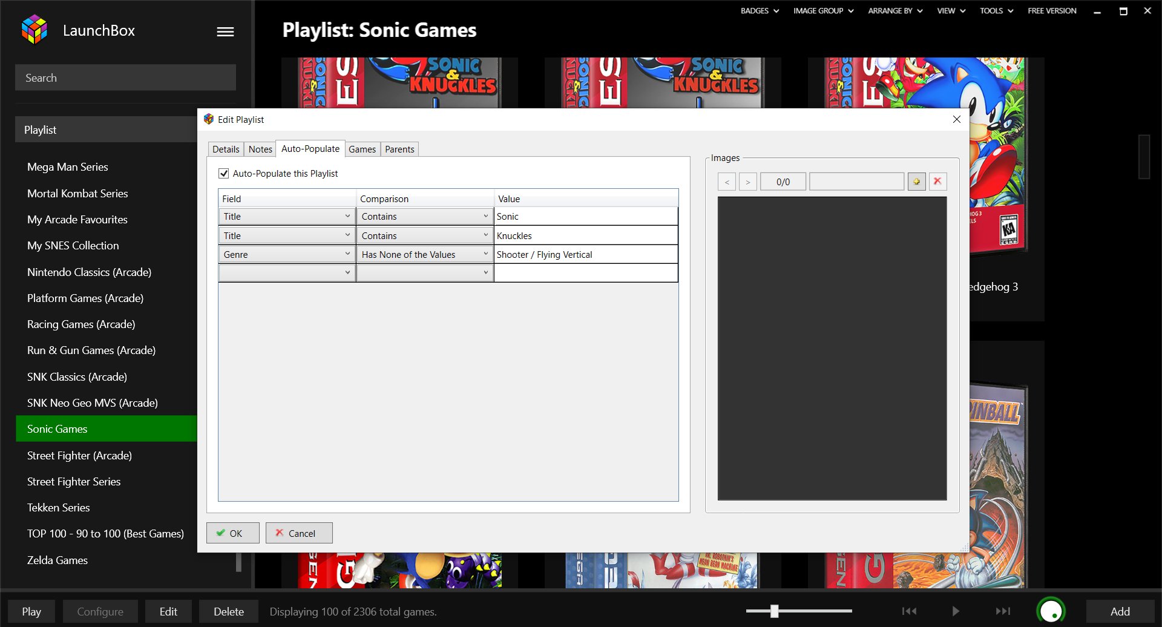Open the Image Group menu
1162x627 pixels.
click(823, 11)
